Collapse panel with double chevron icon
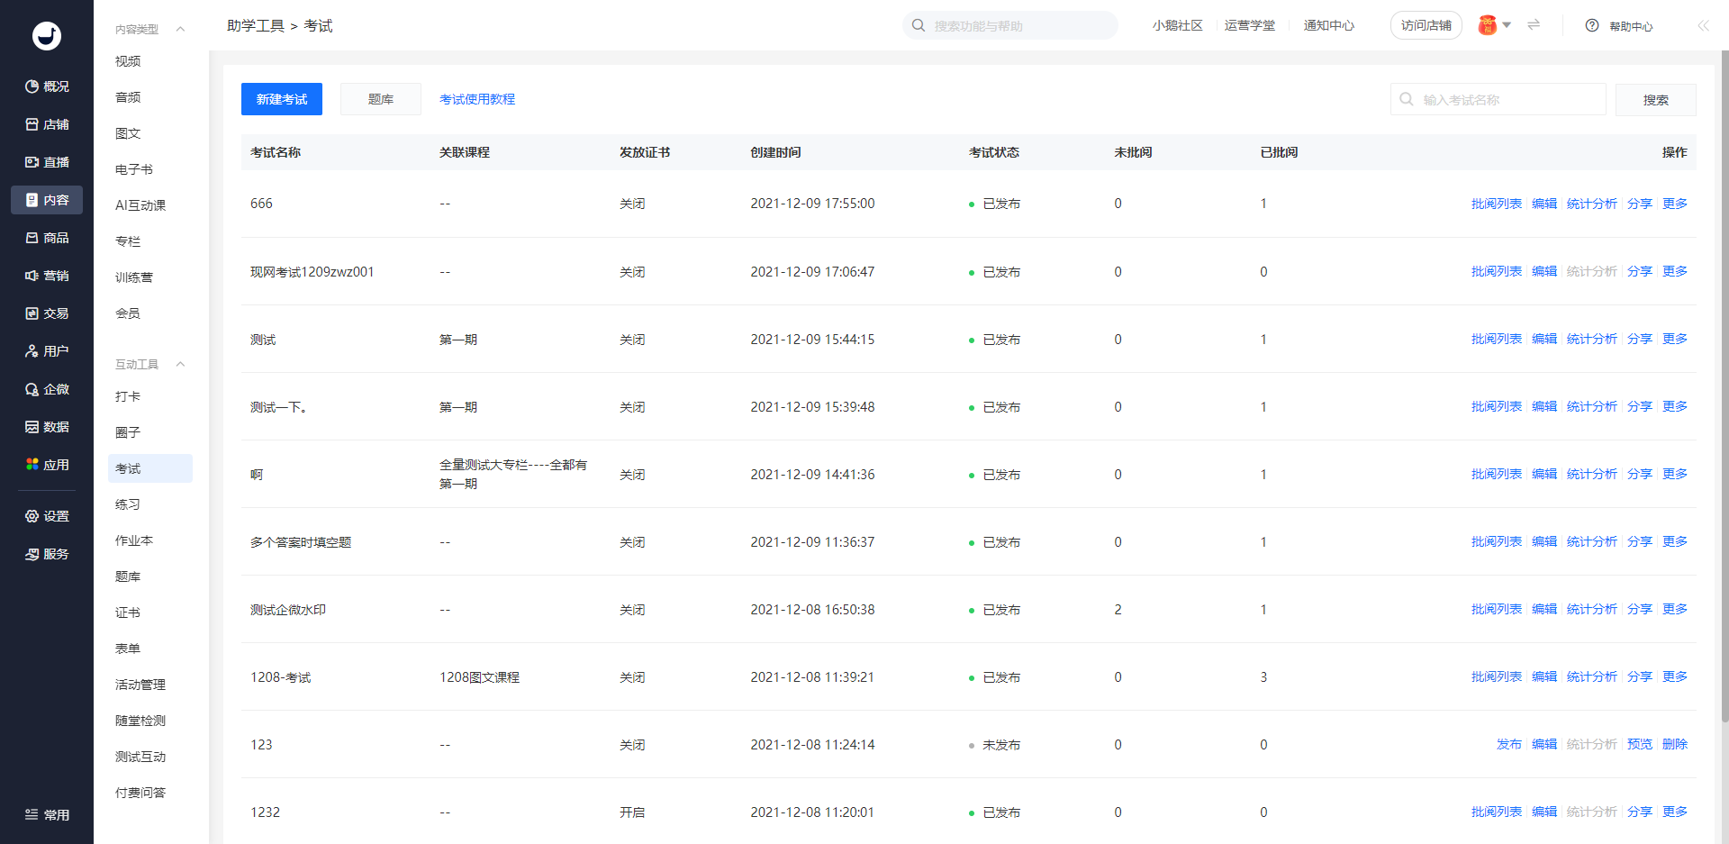The width and height of the screenshot is (1729, 844). click(1703, 26)
